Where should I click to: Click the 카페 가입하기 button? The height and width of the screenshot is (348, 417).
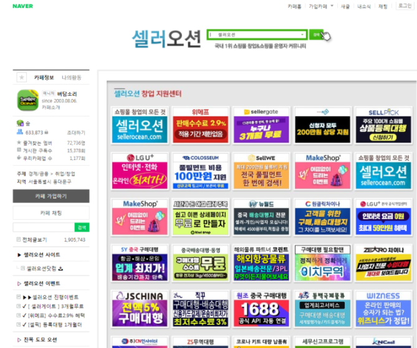(x=51, y=196)
